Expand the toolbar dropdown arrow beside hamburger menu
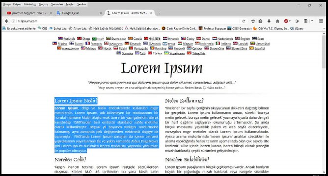Viewport: 328px width, 176px height. (312, 21)
